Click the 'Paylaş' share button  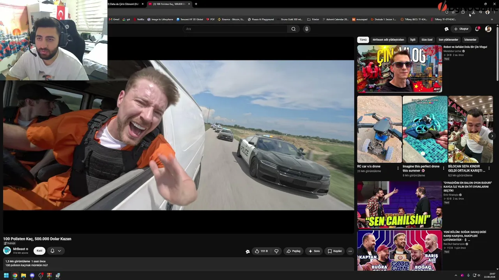click(294, 251)
